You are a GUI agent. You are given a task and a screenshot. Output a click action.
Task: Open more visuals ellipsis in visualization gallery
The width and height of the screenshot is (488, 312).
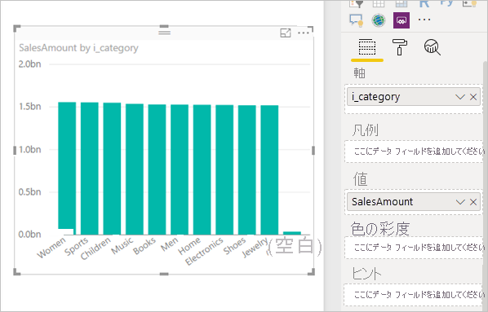[424, 20]
